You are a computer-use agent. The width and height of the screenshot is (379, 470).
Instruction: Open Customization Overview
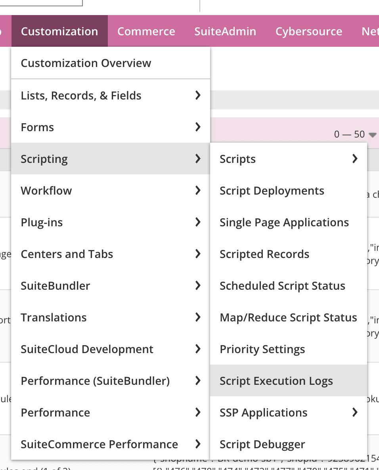tap(86, 63)
